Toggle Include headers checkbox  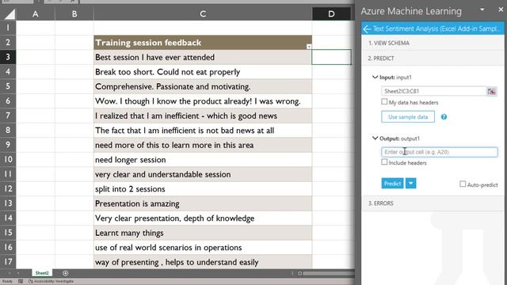[384, 161]
